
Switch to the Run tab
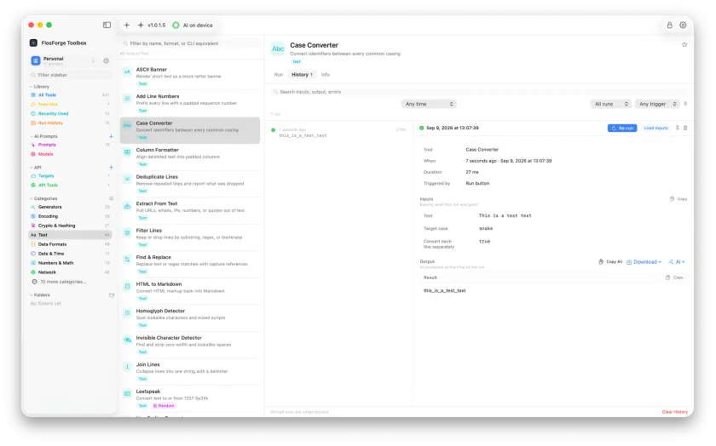click(279, 75)
